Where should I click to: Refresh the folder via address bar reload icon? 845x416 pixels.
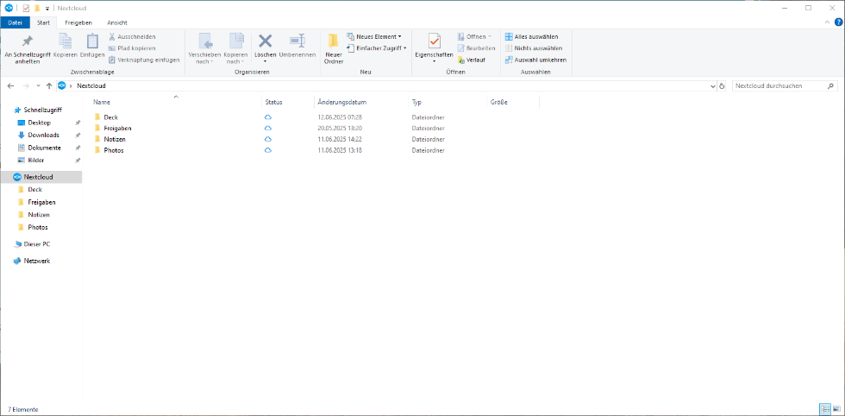[x=722, y=86]
